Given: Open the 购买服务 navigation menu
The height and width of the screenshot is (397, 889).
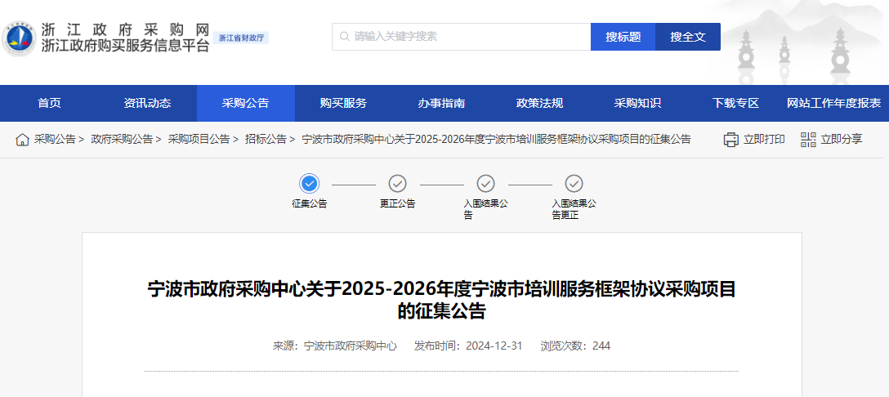Looking at the screenshot, I should click(x=343, y=103).
